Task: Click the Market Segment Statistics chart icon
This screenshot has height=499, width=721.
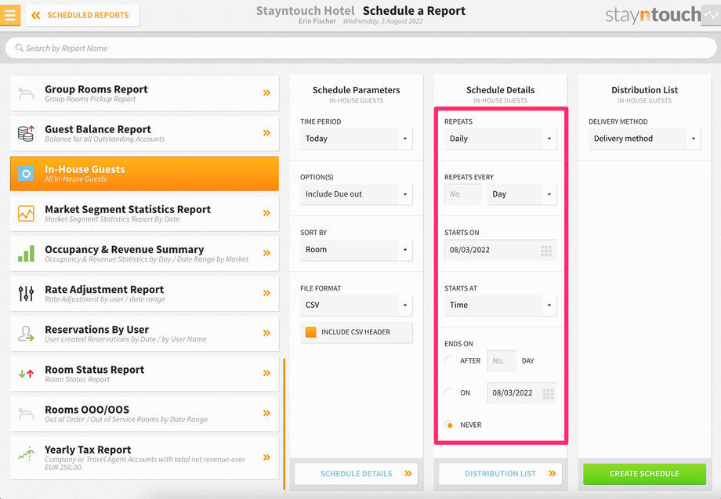Action: pyautogui.click(x=26, y=213)
